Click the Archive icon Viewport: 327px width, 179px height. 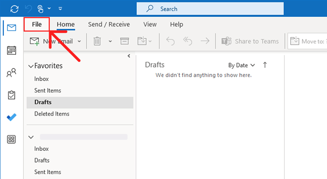tap(125, 41)
